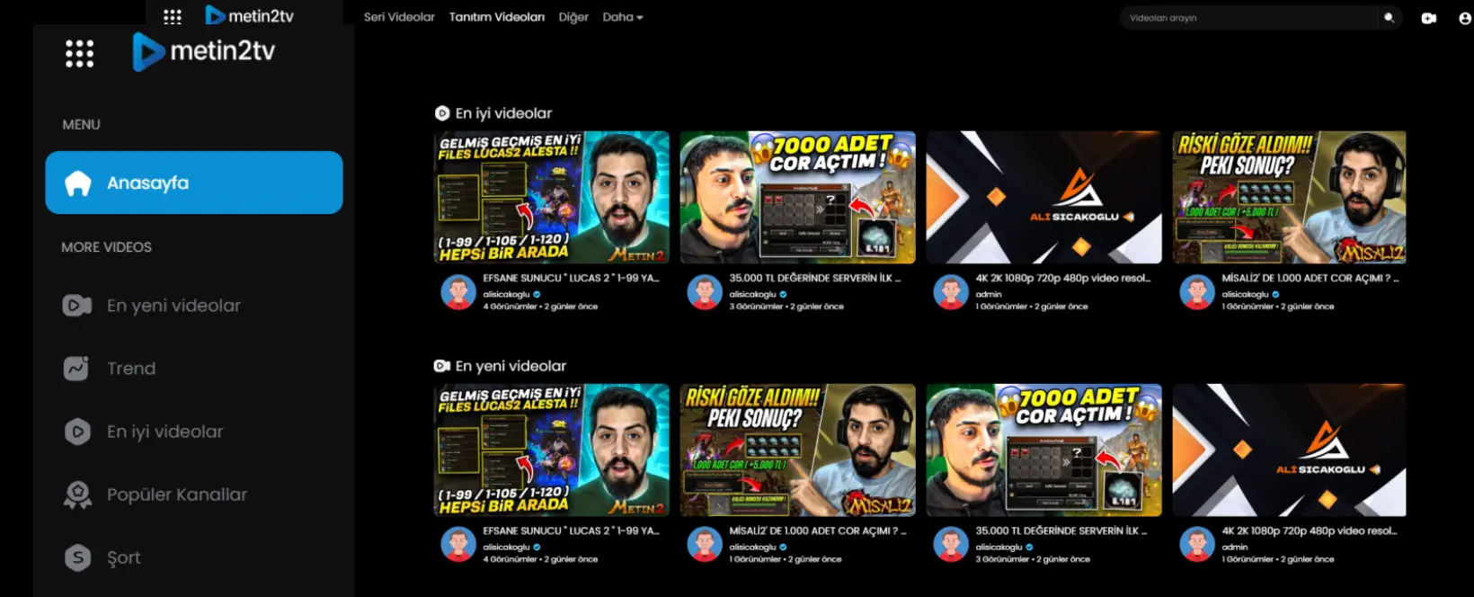This screenshot has width=1474, height=597.
Task: Open the user account icon
Action: (1465, 18)
